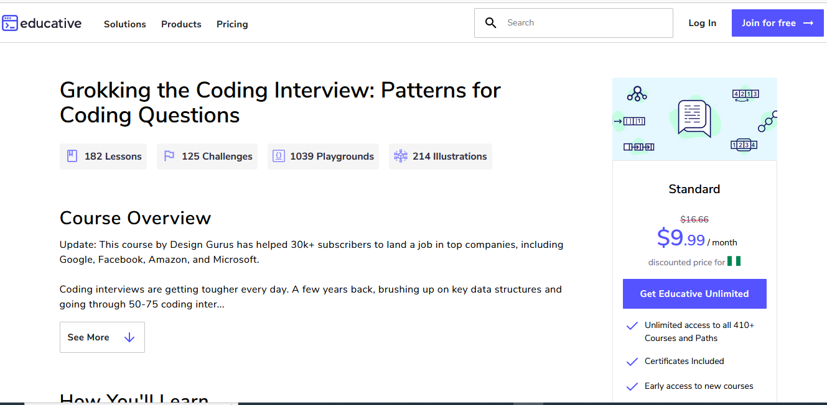Click the Log In link
This screenshot has height=405, width=827.
click(x=702, y=23)
